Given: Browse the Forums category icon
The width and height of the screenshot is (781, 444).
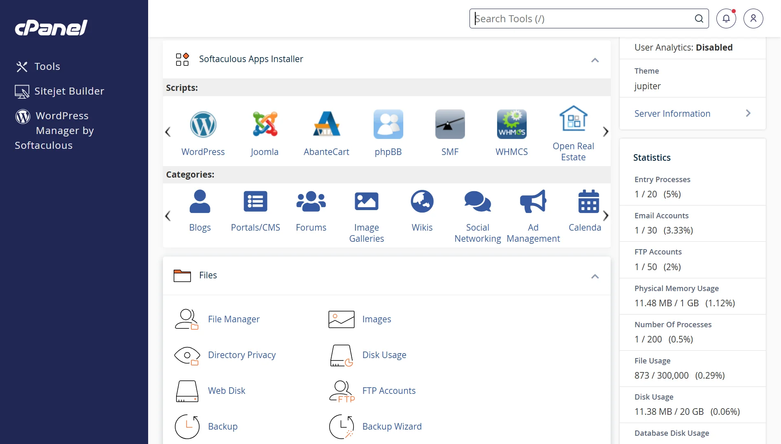Looking at the screenshot, I should (x=311, y=201).
